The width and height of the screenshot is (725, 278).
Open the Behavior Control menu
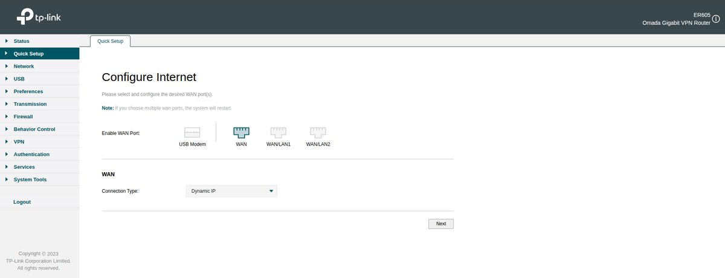tap(39, 129)
